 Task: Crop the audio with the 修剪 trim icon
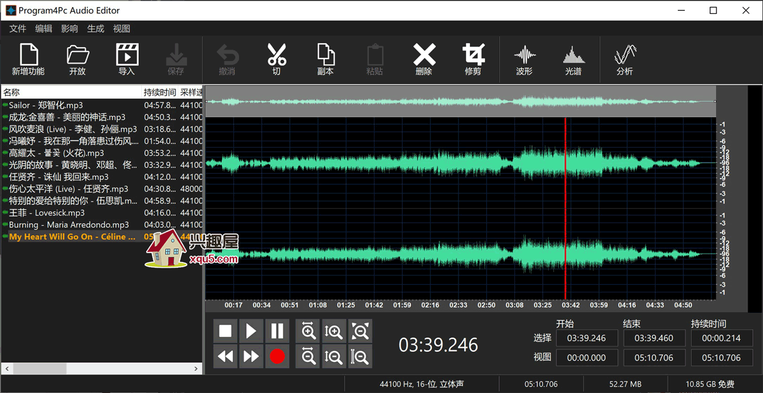click(474, 55)
